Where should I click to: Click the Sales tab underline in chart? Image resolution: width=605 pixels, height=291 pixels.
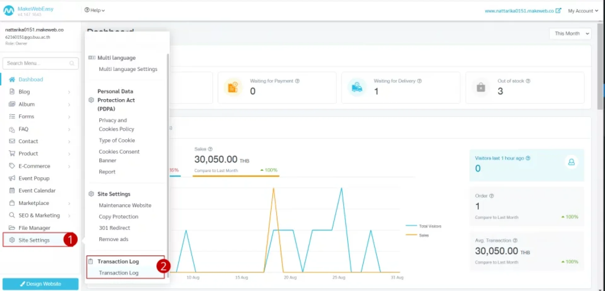click(236, 175)
